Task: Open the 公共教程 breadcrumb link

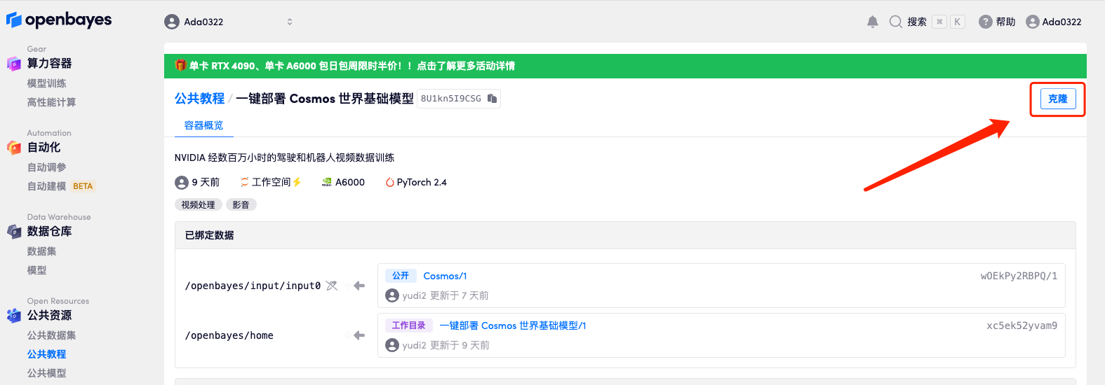Action: [x=199, y=99]
